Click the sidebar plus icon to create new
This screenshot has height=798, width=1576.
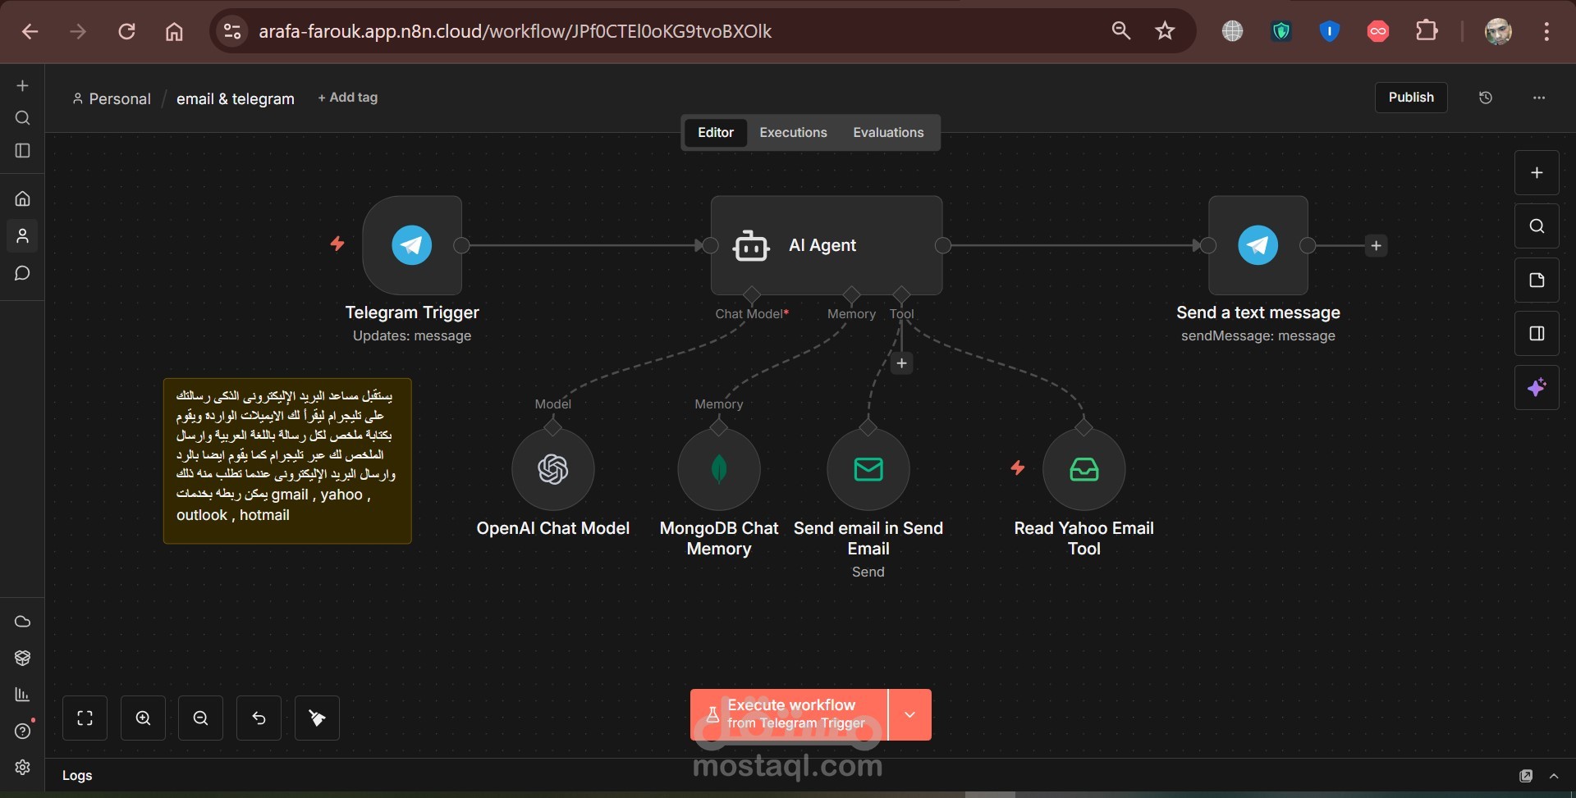click(22, 85)
